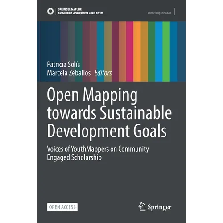
Task: Click the title line 'towards Sustainable'
Action: [109, 112]
